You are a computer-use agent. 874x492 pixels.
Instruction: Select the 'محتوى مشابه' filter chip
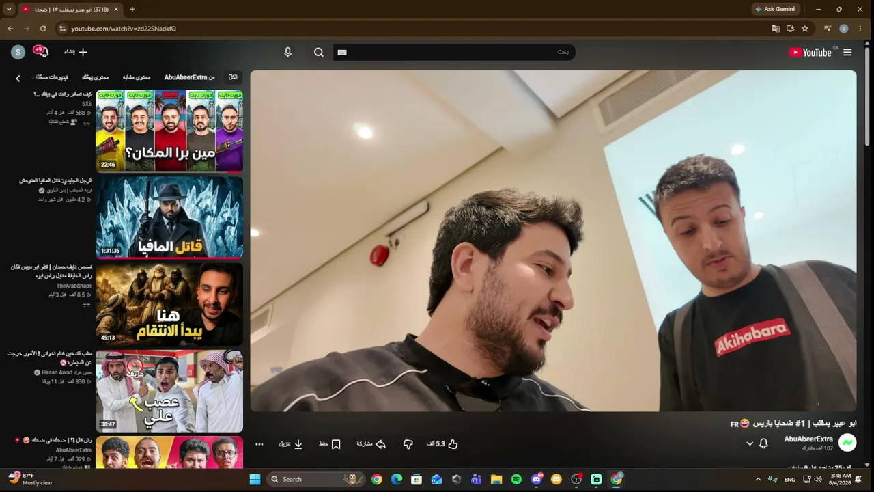click(137, 77)
